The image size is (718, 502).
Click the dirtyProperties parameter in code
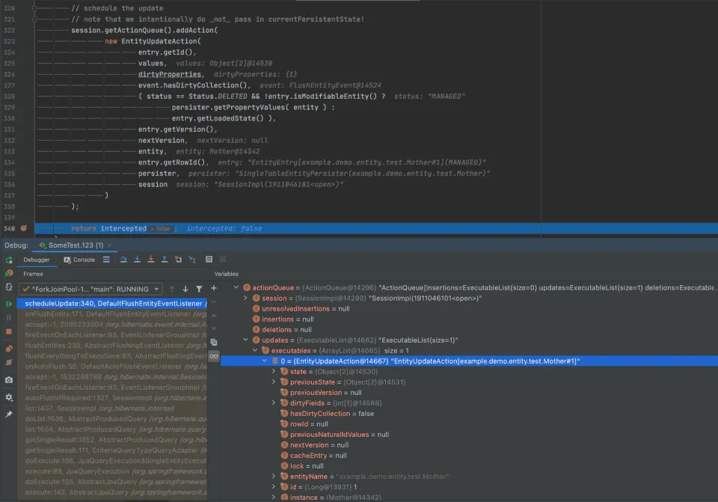click(170, 74)
